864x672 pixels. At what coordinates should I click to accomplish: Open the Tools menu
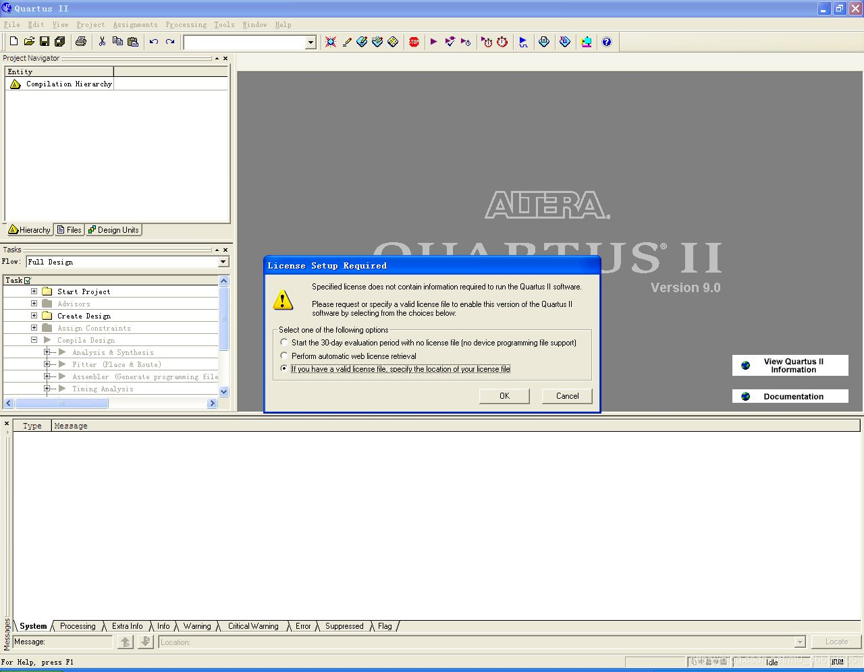224,25
